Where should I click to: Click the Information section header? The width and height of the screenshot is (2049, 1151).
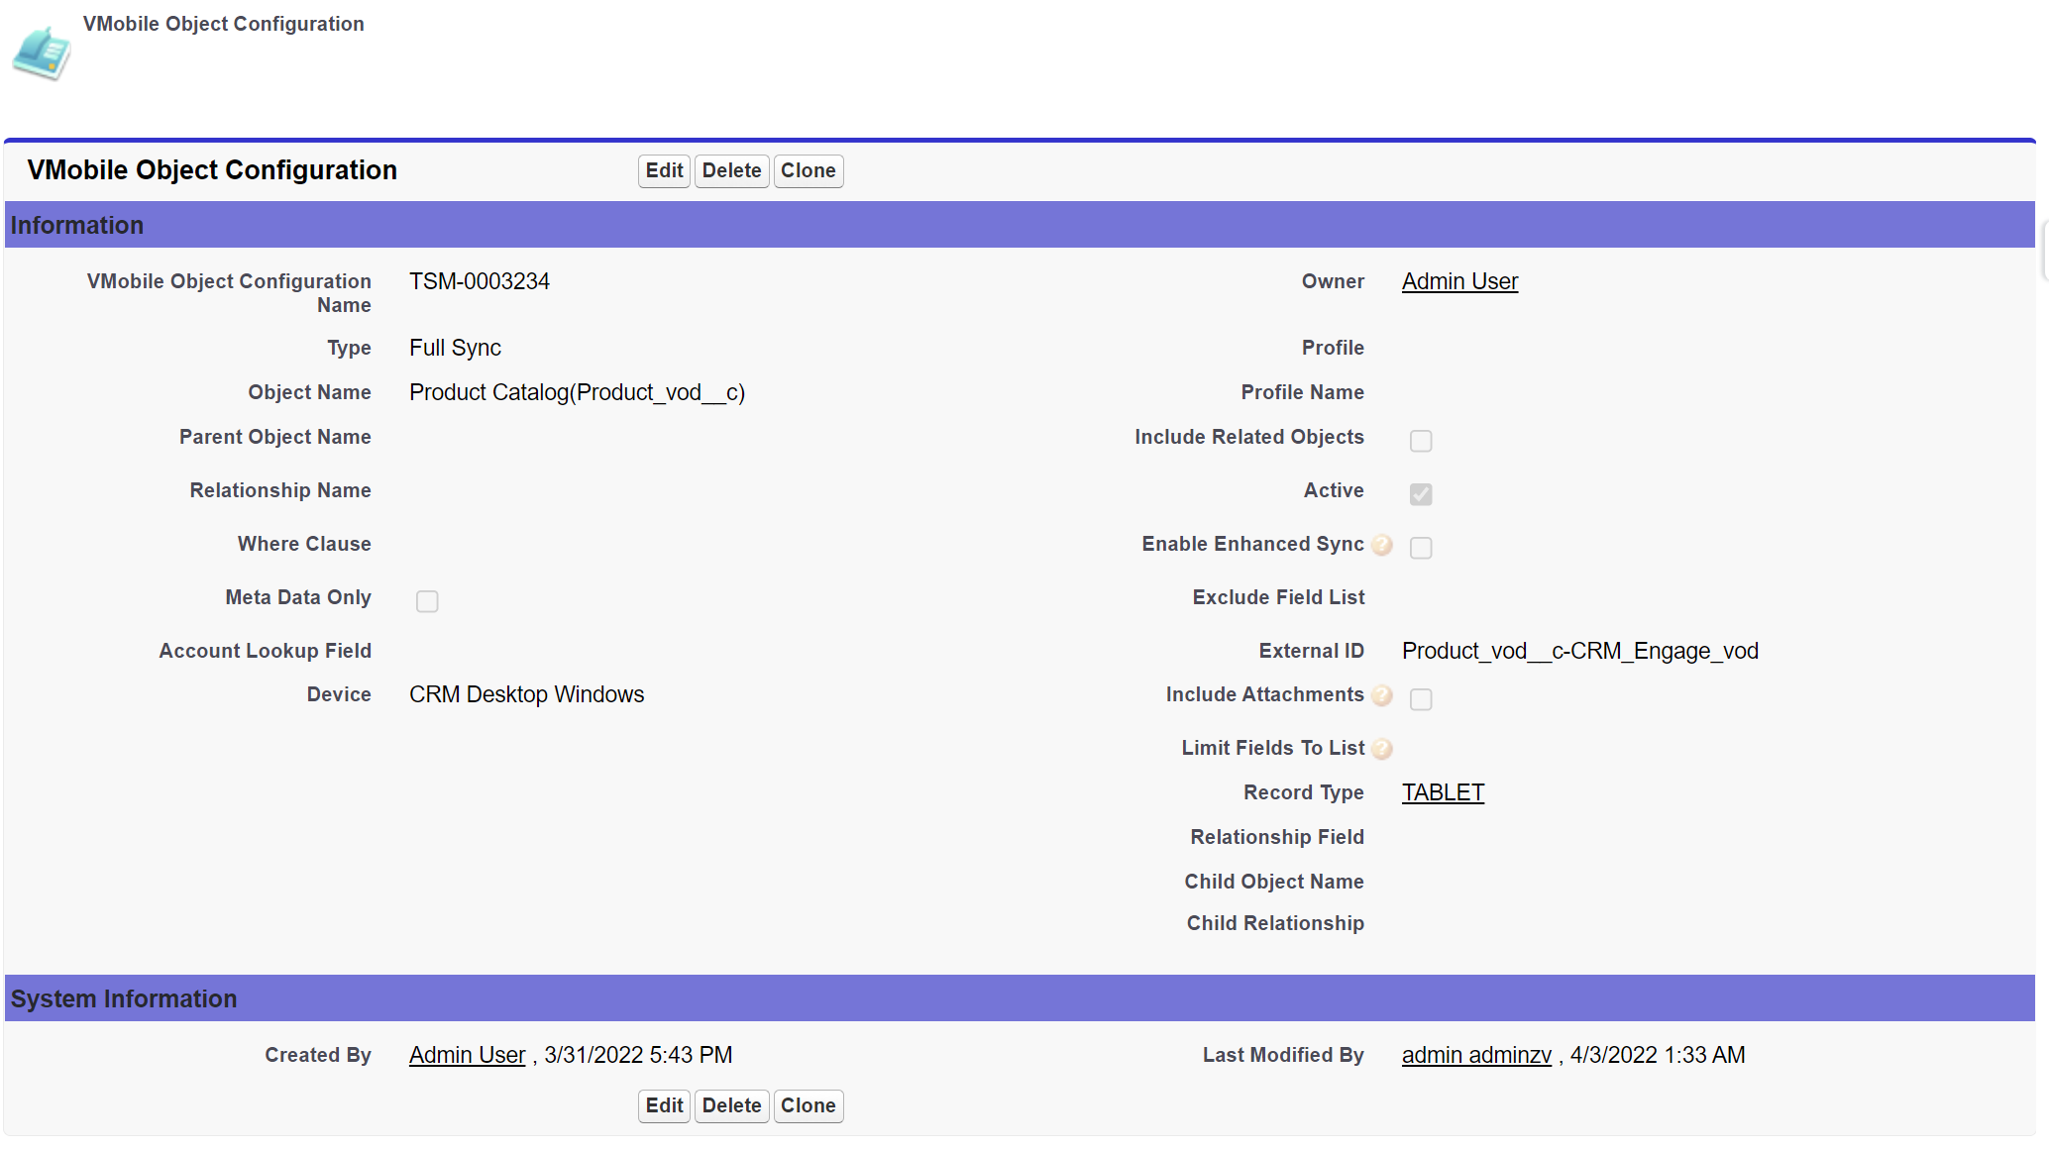[77, 226]
